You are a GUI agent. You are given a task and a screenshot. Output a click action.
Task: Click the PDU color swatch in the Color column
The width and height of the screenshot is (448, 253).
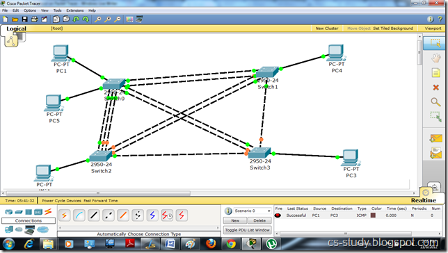coord(373,215)
